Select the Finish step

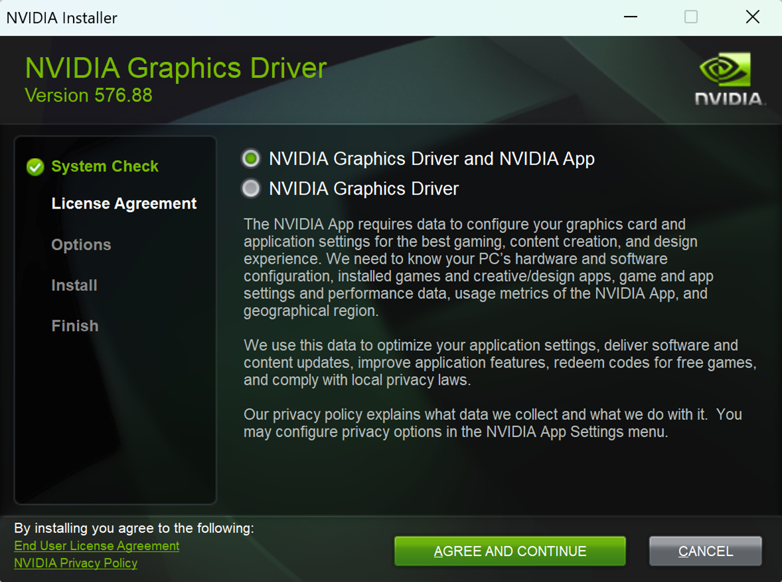click(74, 326)
